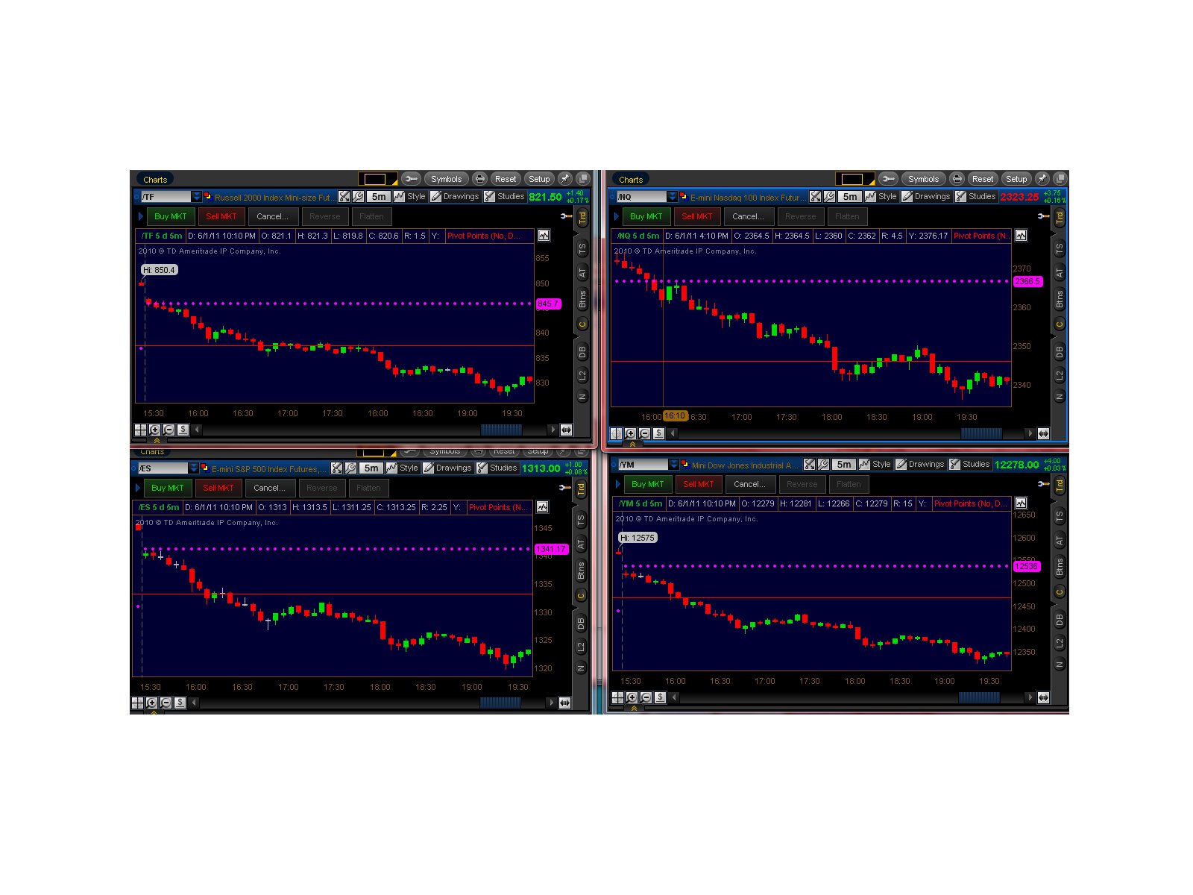Screen dimensions: 1193x895
Task: Expand the double-chevron handle below /TF chart
Action: pyautogui.click(x=157, y=442)
